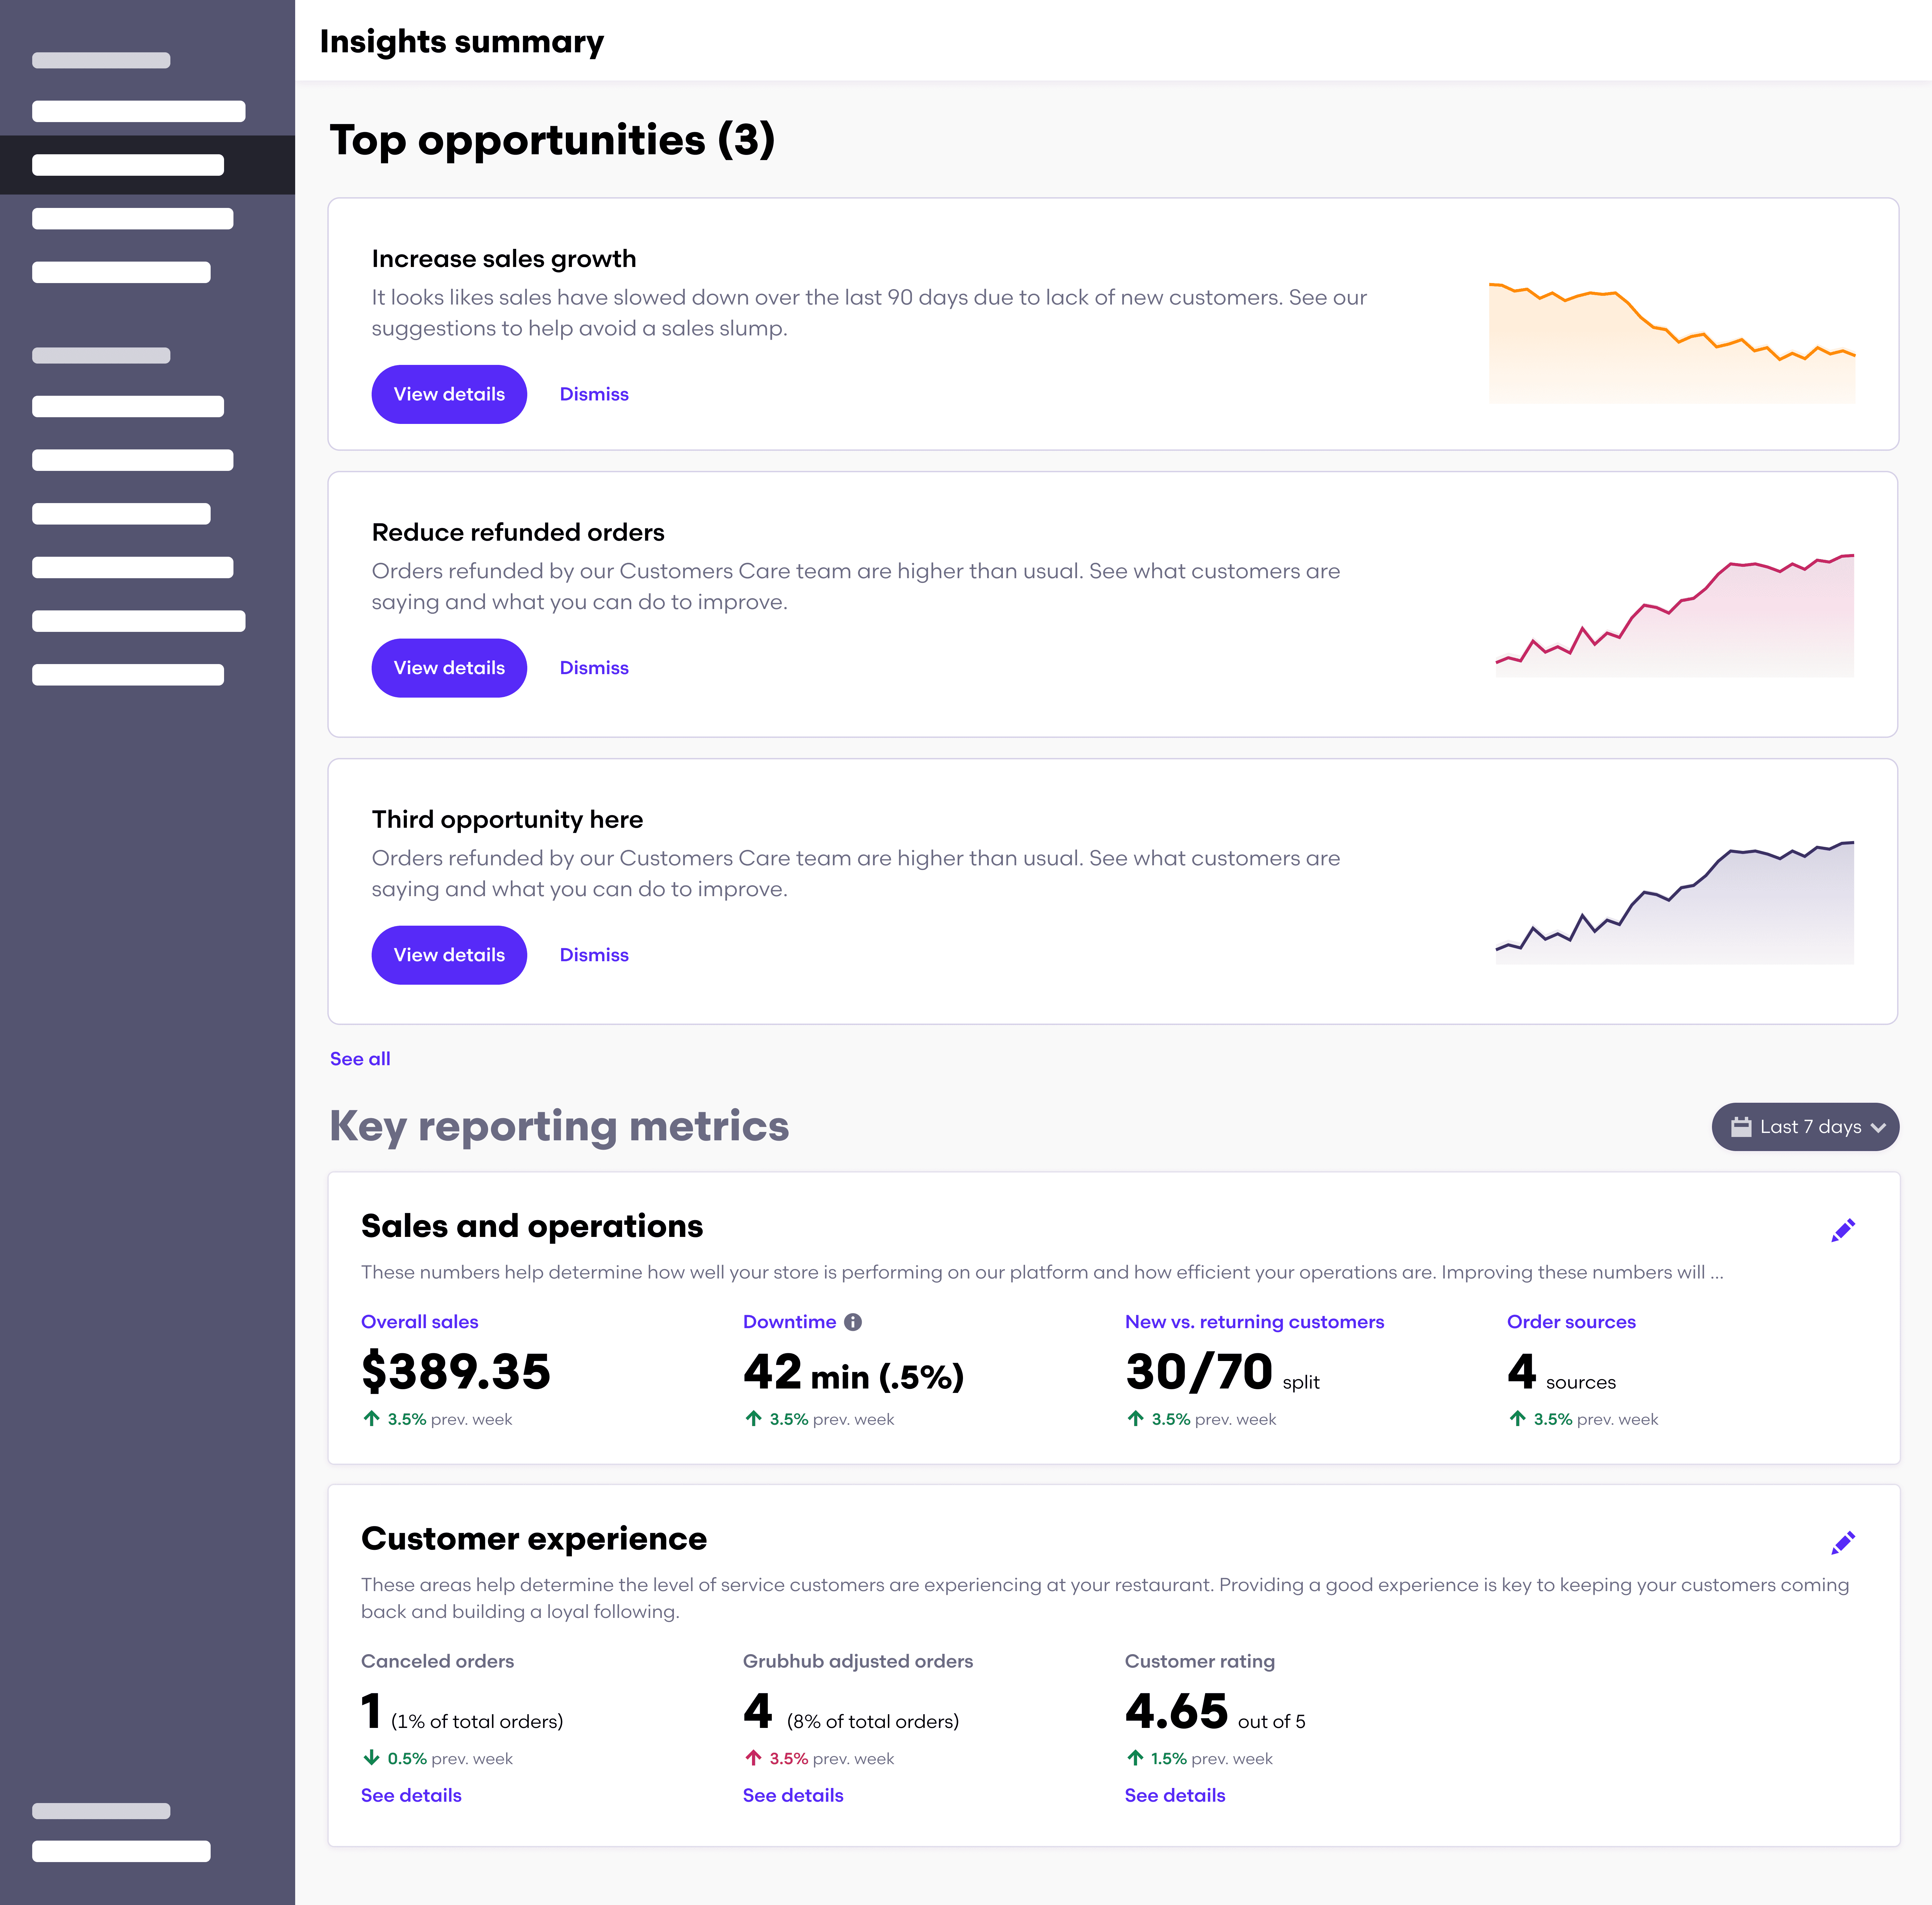Image resolution: width=1932 pixels, height=1905 pixels.
Task: Dismiss the Third opportunity card
Action: 594,955
